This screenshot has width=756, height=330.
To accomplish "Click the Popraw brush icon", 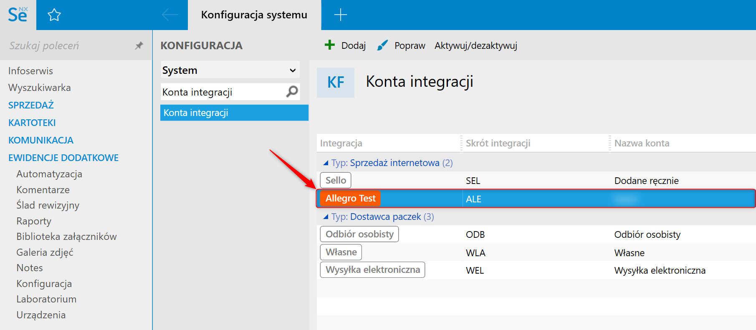I will click(x=382, y=45).
